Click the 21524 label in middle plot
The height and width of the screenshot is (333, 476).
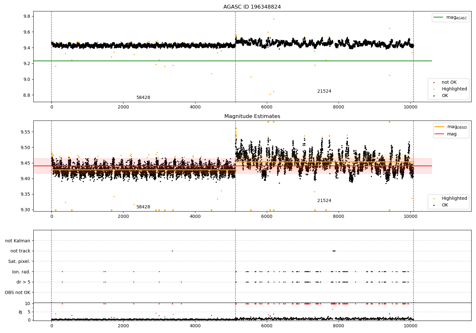pyautogui.click(x=324, y=201)
